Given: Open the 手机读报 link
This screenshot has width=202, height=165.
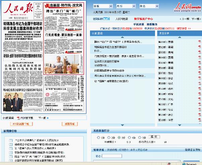Looking at the screenshot, I should (x=139, y=24).
